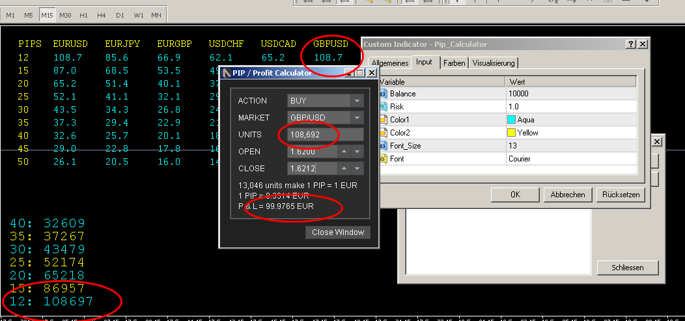Click the OPEN price field 1.6200
Viewport: 685px width, 321px height.
(312, 152)
